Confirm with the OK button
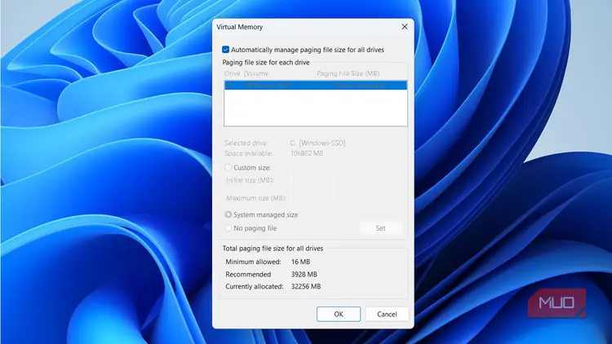This screenshot has height=344, width=612. click(339, 314)
